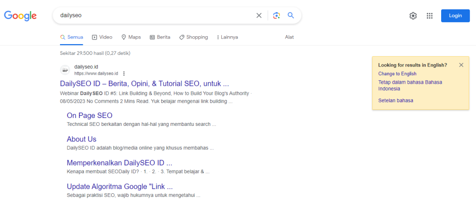Open the Alat tools option

point(289,37)
